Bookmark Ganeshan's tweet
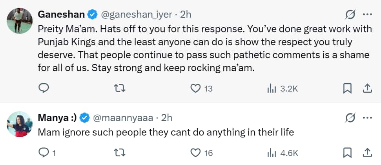381x165 pixels. pos(347,89)
